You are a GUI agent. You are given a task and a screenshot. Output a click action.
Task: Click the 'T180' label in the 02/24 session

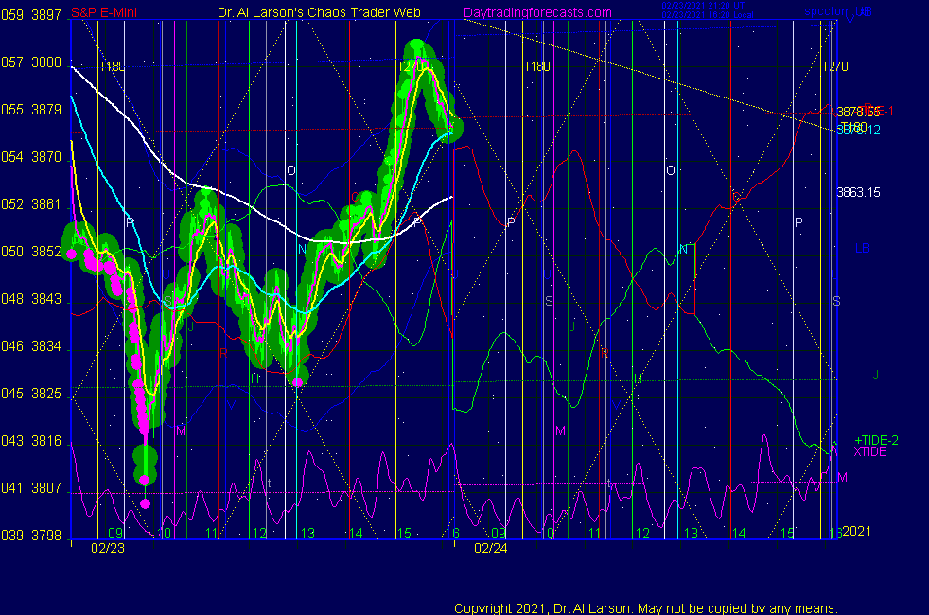pos(536,66)
